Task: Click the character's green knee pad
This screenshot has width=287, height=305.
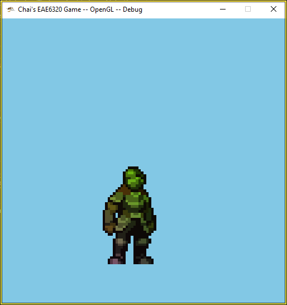Action: point(142,242)
